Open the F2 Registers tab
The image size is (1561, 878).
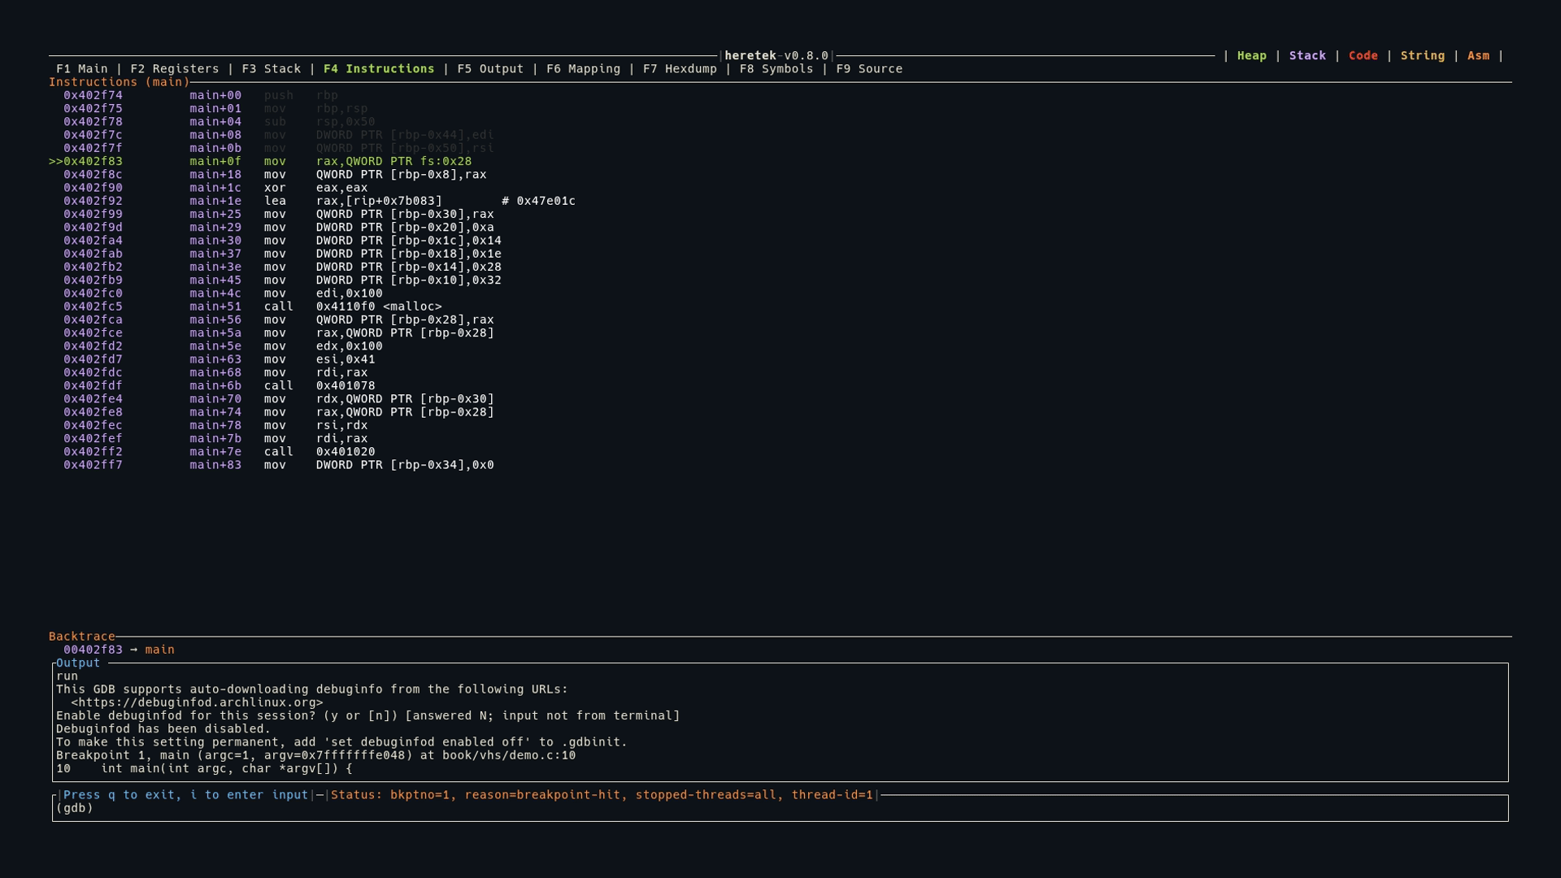(175, 69)
